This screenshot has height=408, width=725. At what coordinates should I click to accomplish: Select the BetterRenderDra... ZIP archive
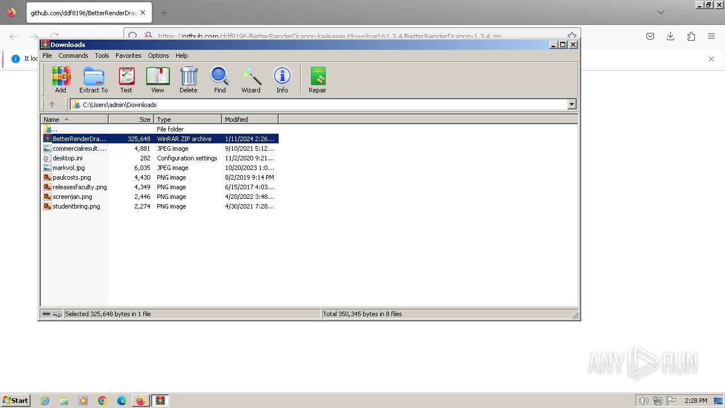(160, 139)
